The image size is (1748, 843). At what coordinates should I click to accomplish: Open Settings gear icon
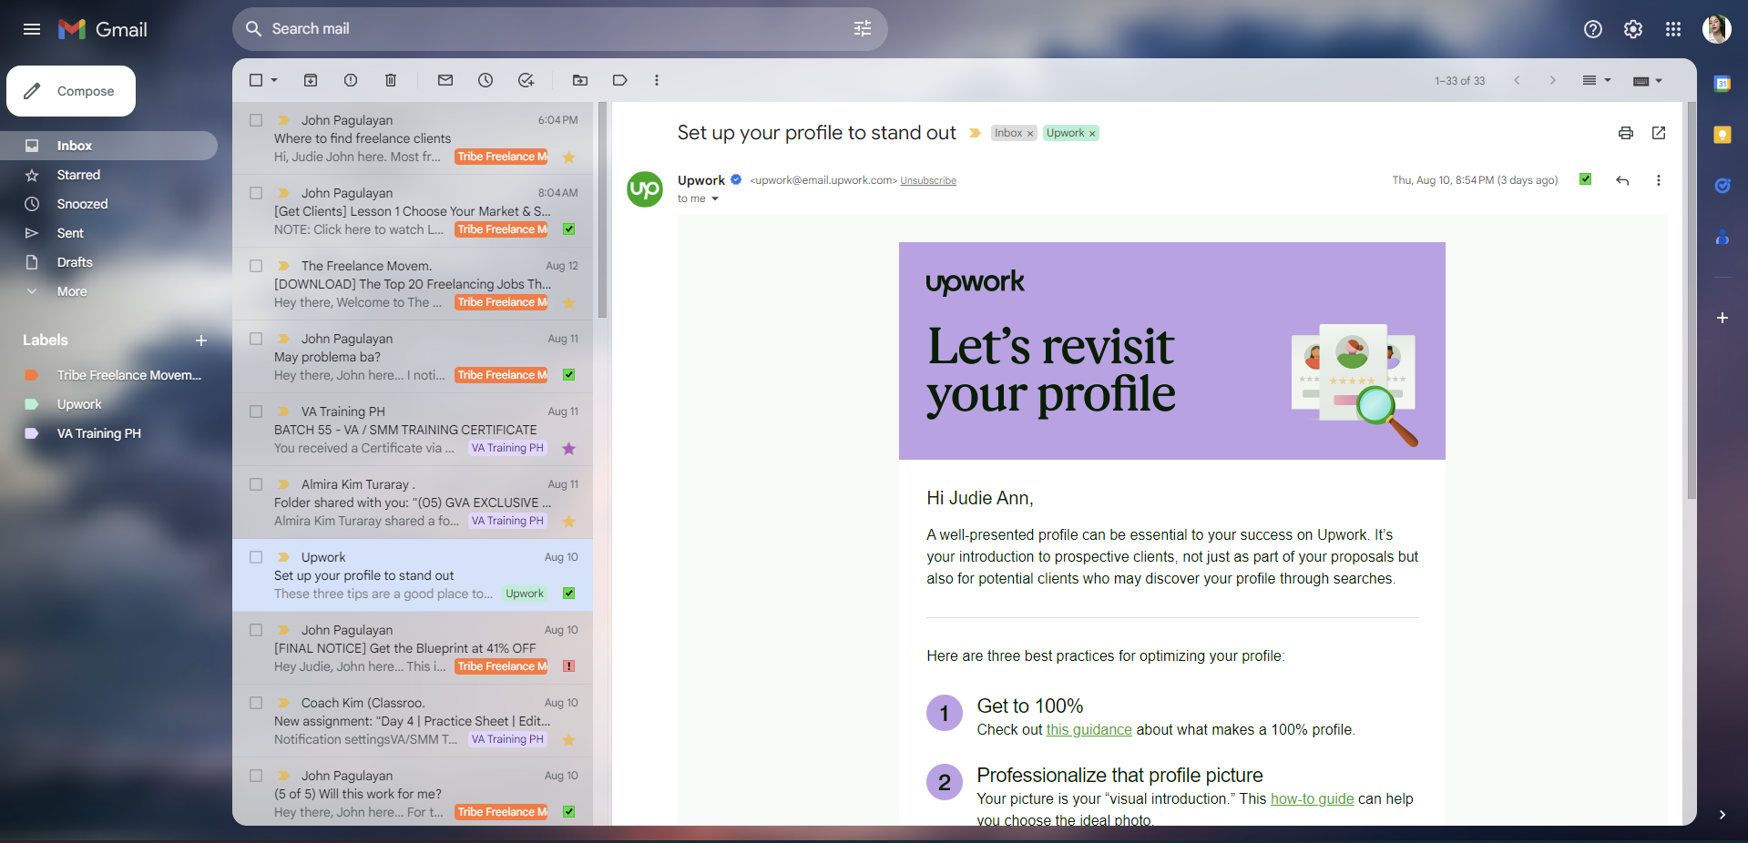click(x=1632, y=29)
